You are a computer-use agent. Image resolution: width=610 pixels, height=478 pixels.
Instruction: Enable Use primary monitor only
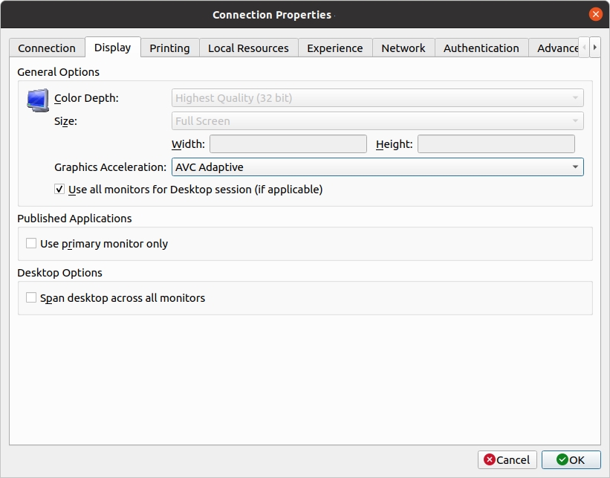tap(31, 244)
